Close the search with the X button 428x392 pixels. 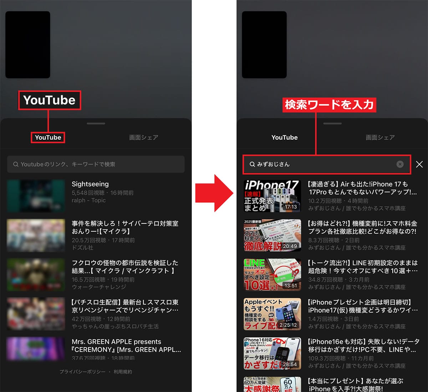[x=419, y=164]
